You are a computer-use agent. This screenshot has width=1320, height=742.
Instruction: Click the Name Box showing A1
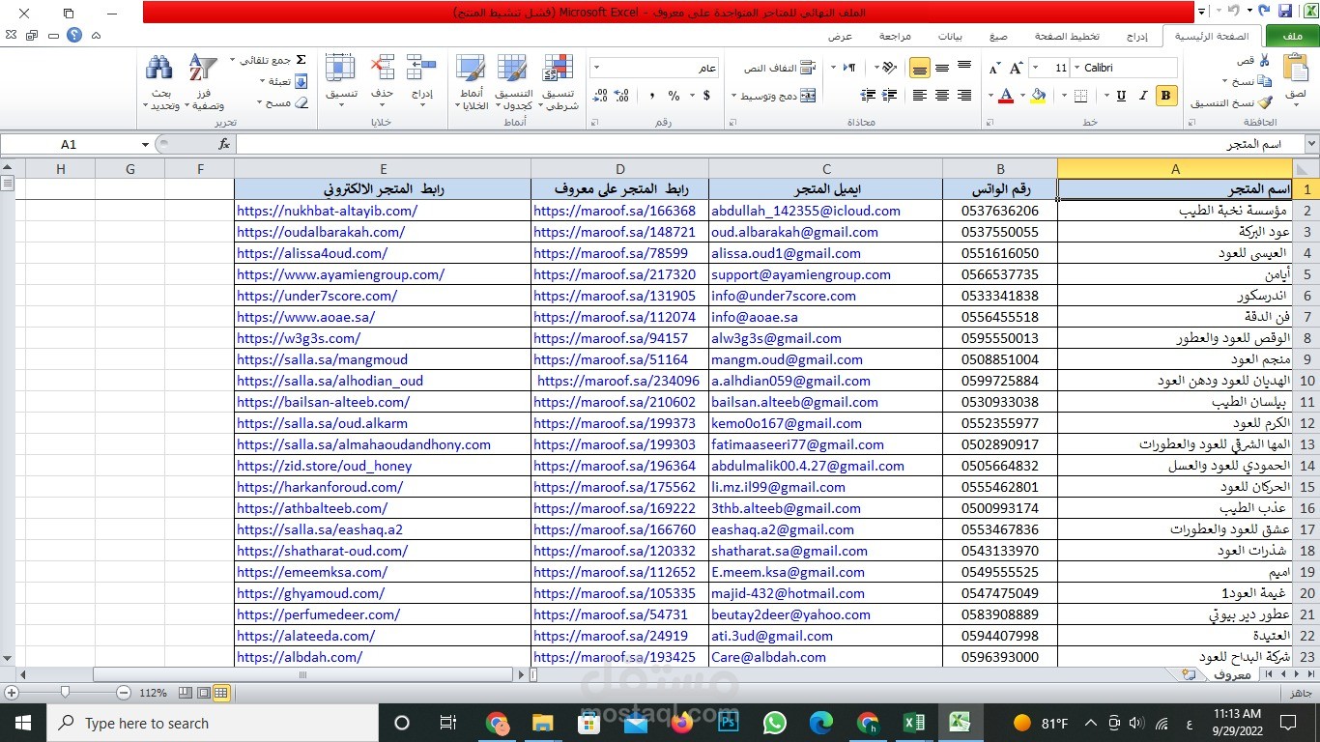[x=69, y=144]
